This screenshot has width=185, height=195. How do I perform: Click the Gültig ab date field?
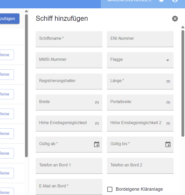[x=69, y=144]
